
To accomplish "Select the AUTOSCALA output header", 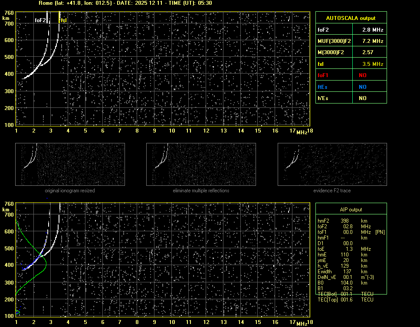I will [x=351, y=18].
